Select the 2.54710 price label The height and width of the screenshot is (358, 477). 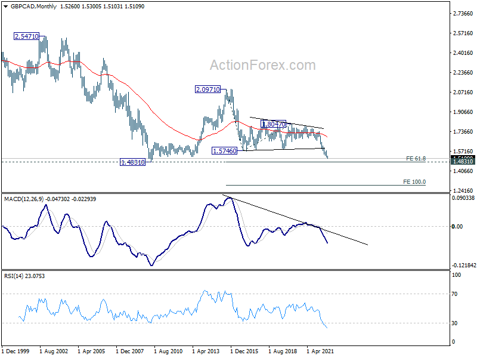[x=27, y=36]
